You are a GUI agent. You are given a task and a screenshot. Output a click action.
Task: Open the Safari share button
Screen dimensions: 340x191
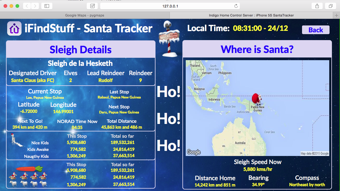click(x=317, y=6)
